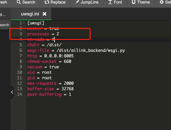
Task: Click the wsgi-file path line
Action: tap(76, 51)
